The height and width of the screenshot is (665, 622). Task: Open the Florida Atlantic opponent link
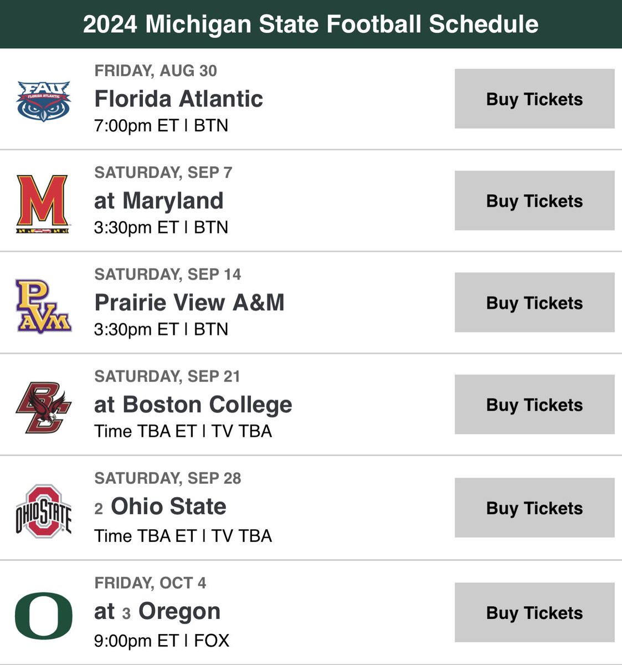click(x=178, y=99)
